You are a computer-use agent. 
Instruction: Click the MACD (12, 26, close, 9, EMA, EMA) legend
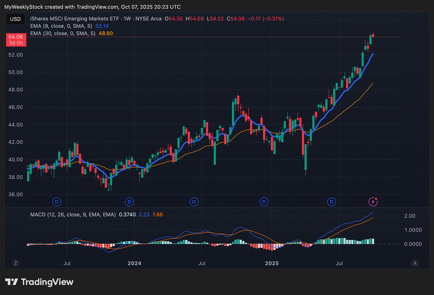[73, 214]
